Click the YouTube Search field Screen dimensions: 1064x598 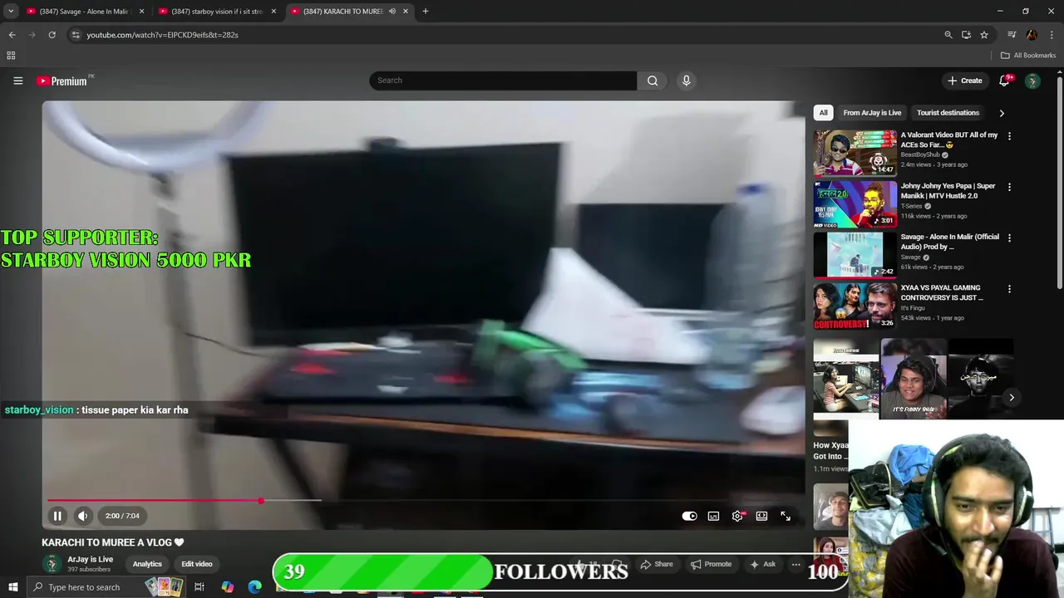tap(503, 81)
